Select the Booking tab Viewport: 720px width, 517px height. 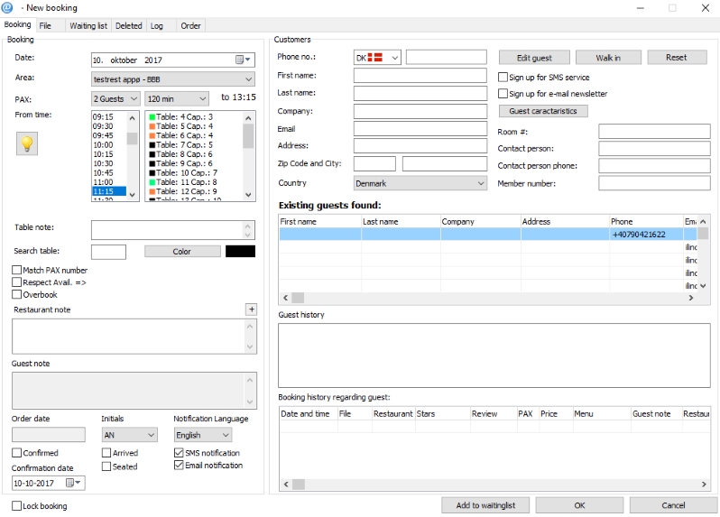point(17,24)
